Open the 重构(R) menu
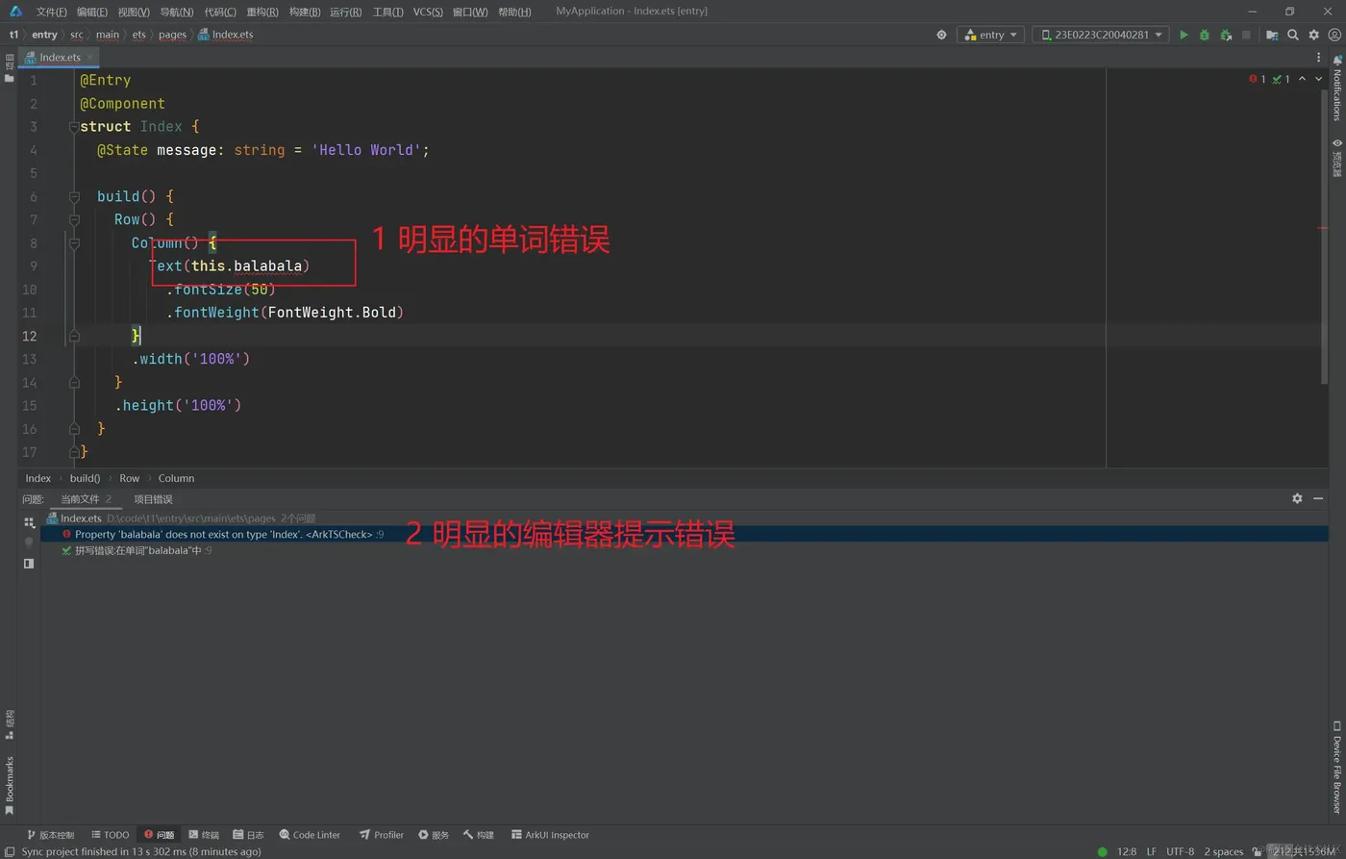The image size is (1346, 859). (x=262, y=12)
